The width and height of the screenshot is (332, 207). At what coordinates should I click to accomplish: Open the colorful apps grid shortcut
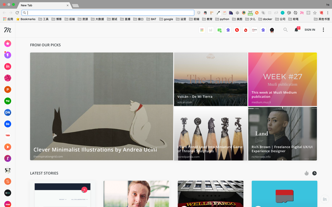tap(202, 30)
